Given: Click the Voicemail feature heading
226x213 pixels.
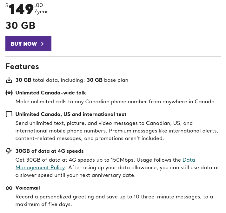Looking at the screenshot, I should (28, 188).
